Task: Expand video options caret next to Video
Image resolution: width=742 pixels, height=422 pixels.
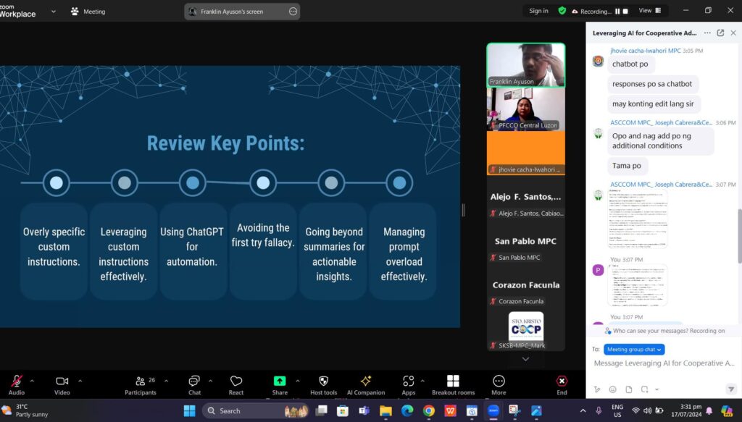Action: (x=80, y=381)
